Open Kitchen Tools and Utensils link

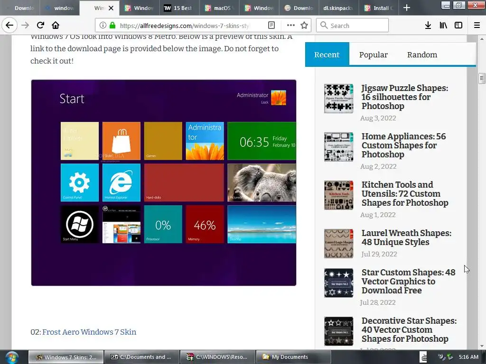pos(405,193)
